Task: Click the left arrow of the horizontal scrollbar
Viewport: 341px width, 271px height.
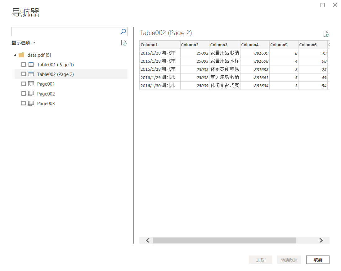Action: [x=148, y=240]
